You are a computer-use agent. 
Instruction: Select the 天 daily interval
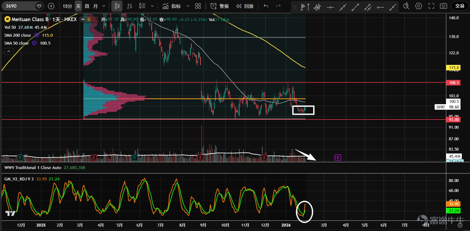[x=78, y=6]
